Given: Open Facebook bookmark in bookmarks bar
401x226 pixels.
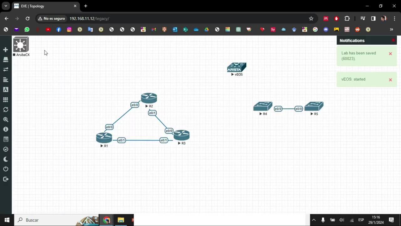Looking at the screenshot, I should [59, 30].
